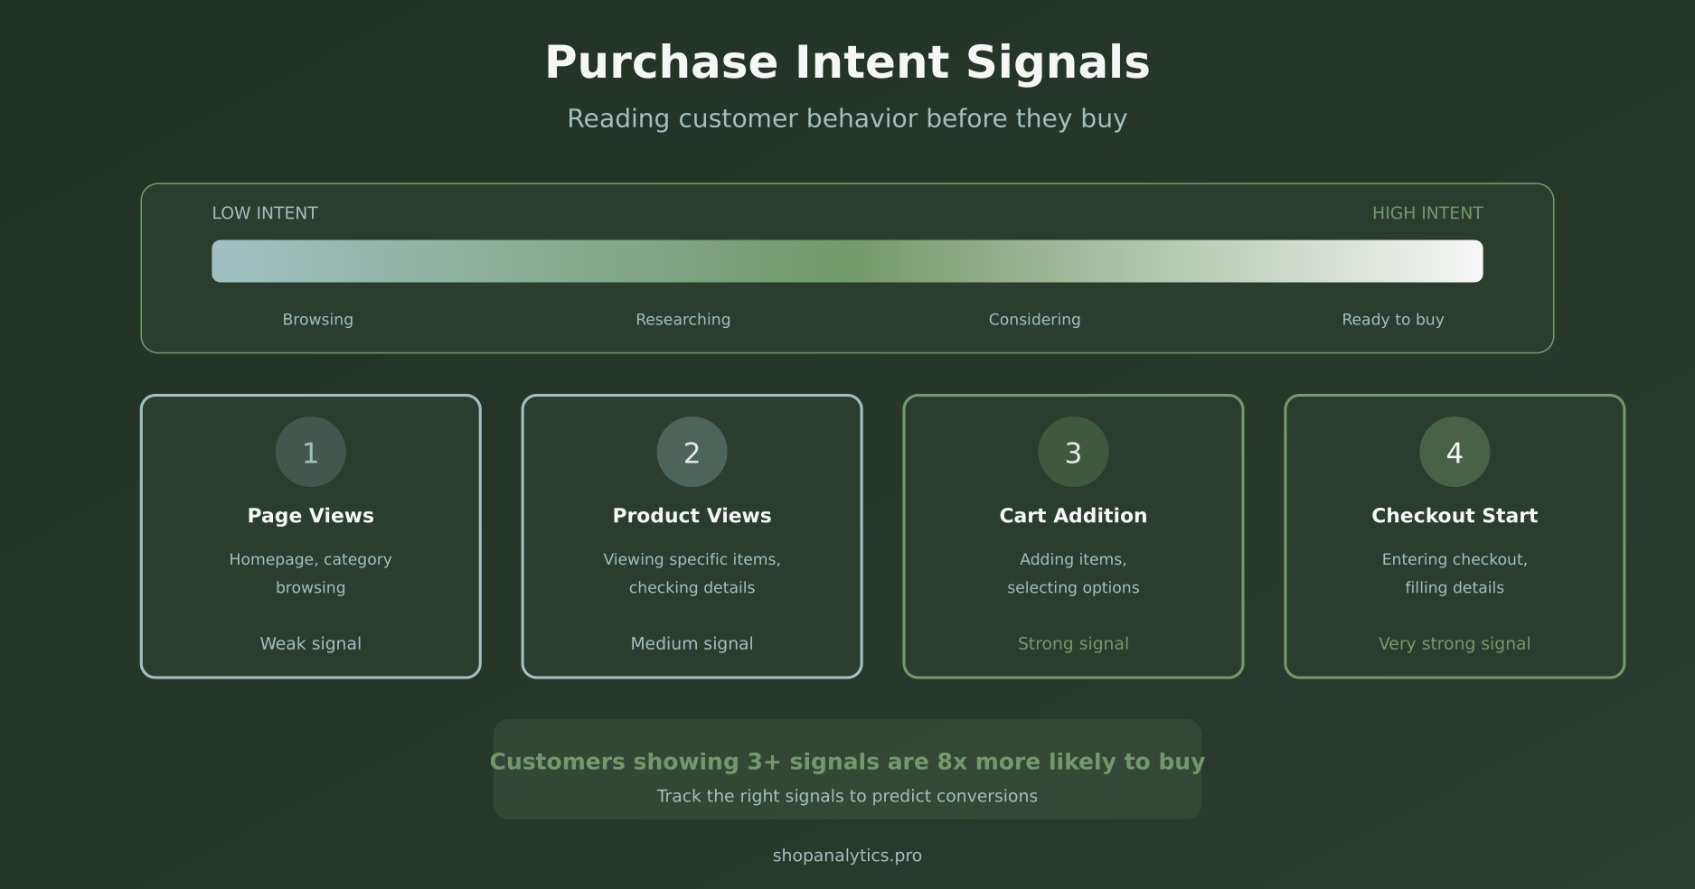The height and width of the screenshot is (889, 1695).
Task: Click the numbered circle 3 on Cart Addition card
Action: pos(1073,452)
